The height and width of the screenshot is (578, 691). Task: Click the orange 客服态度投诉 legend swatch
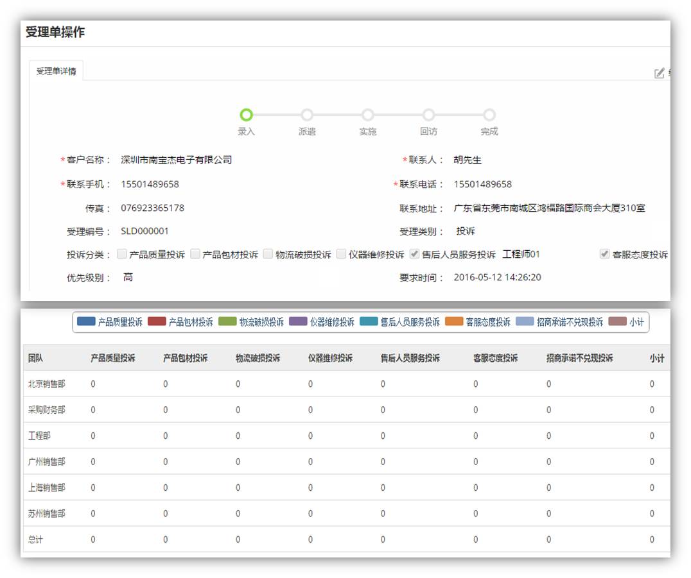click(453, 321)
